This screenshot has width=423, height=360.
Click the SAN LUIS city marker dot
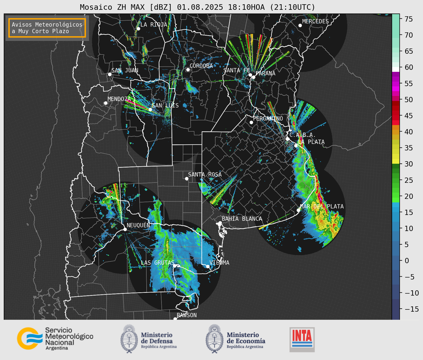tap(150, 110)
